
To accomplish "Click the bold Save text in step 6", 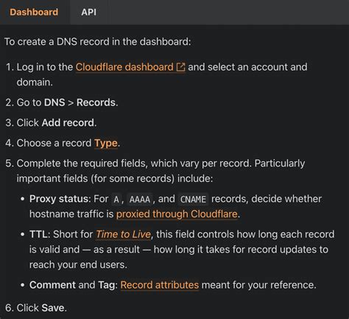I will click(x=53, y=308).
